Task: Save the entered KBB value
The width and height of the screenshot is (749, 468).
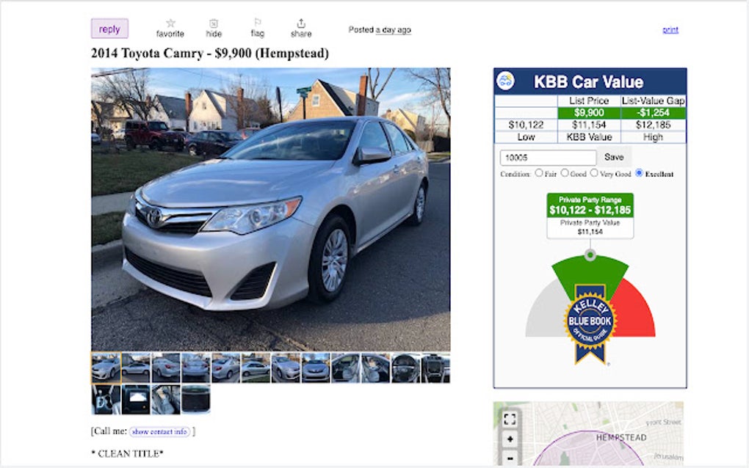Action: [x=614, y=157]
